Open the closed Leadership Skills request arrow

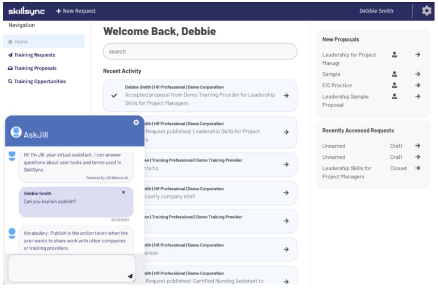click(x=418, y=168)
